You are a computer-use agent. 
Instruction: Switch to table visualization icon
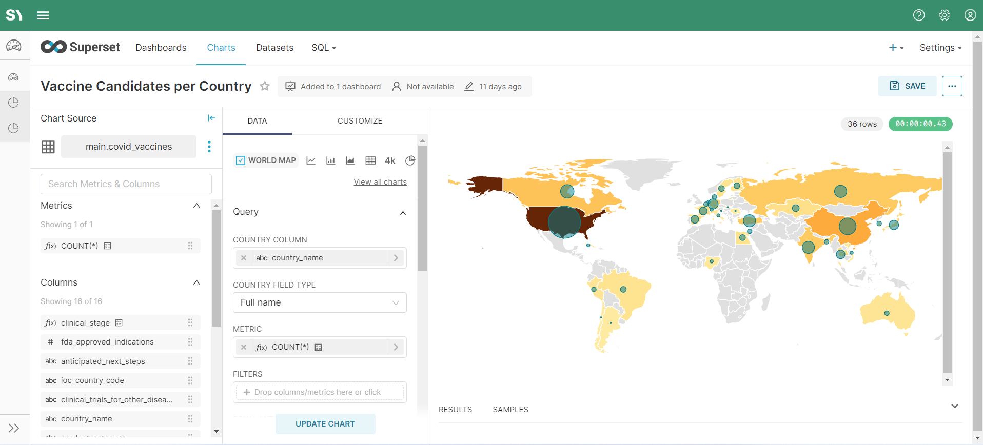pyautogui.click(x=370, y=160)
